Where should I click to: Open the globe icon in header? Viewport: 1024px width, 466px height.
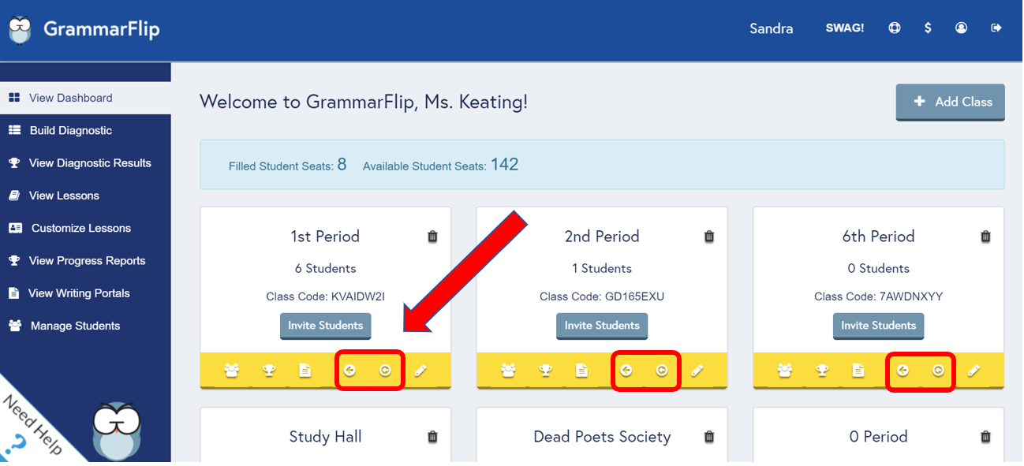coord(895,28)
